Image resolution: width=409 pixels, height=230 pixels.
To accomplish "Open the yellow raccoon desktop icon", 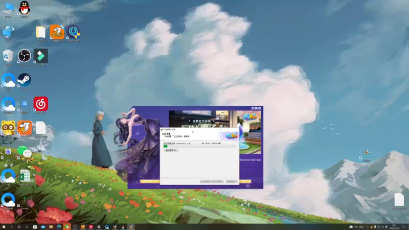I will [8, 128].
